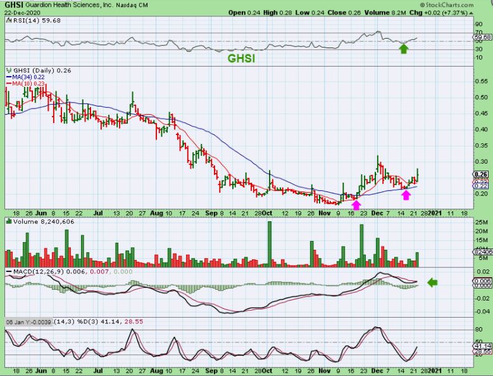The width and height of the screenshot is (493, 376).
Task: Click the 0.55 price axis label
Action: tap(482, 81)
